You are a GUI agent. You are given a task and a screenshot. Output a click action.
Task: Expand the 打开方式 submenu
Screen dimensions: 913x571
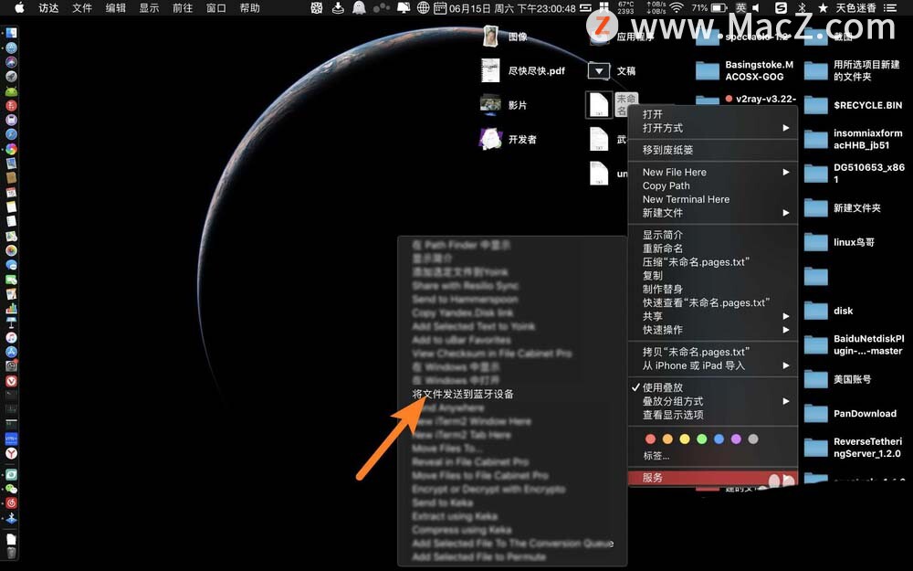coord(713,128)
